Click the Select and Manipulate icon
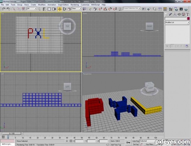This screenshot has height=146, width=191. [x=90, y=9]
